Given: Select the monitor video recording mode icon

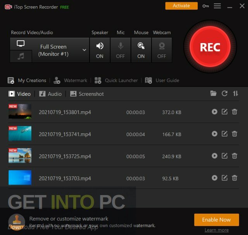Looking at the screenshot, I should 21,43.
